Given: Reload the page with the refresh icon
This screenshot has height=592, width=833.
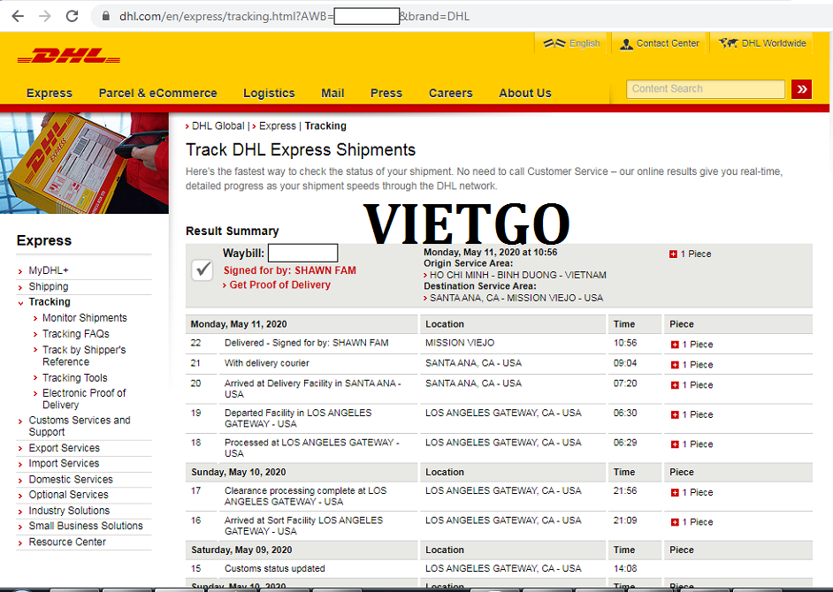Looking at the screenshot, I should coord(73,17).
